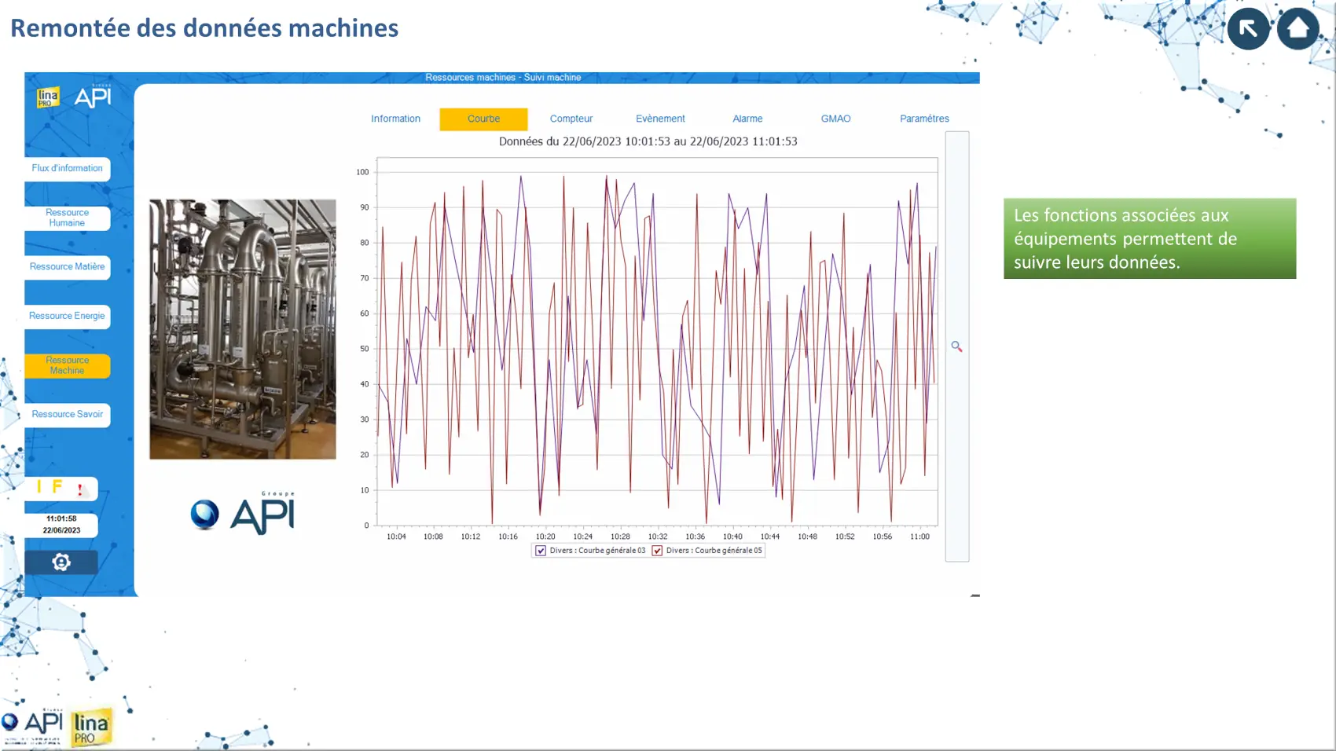Open the chart magnifier zoom tool
Viewport: 1336px width, 751px height.
956,346
